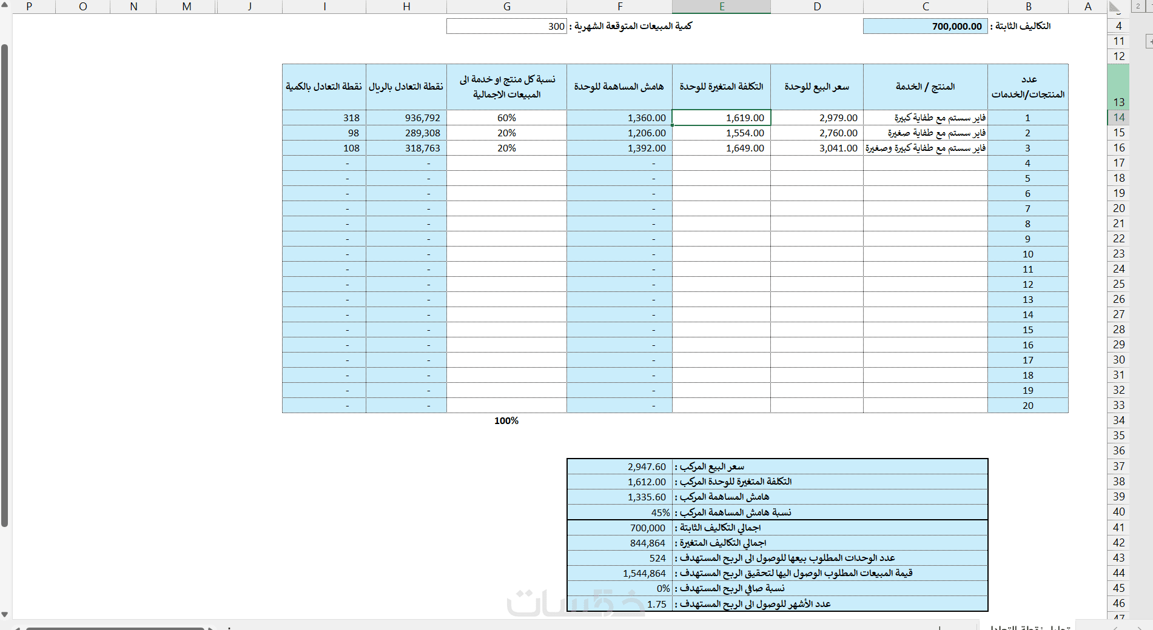Click the monthly sales quantity cell 300
This screenshot has width=1153, height=630.
(x=507, y=26)
